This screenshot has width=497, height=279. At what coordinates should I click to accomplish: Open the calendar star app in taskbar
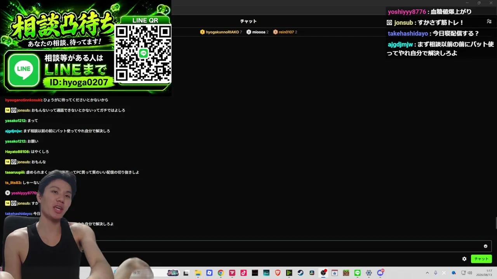point(335,273)
